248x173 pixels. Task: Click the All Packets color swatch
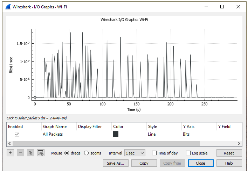tap(116, 134)
